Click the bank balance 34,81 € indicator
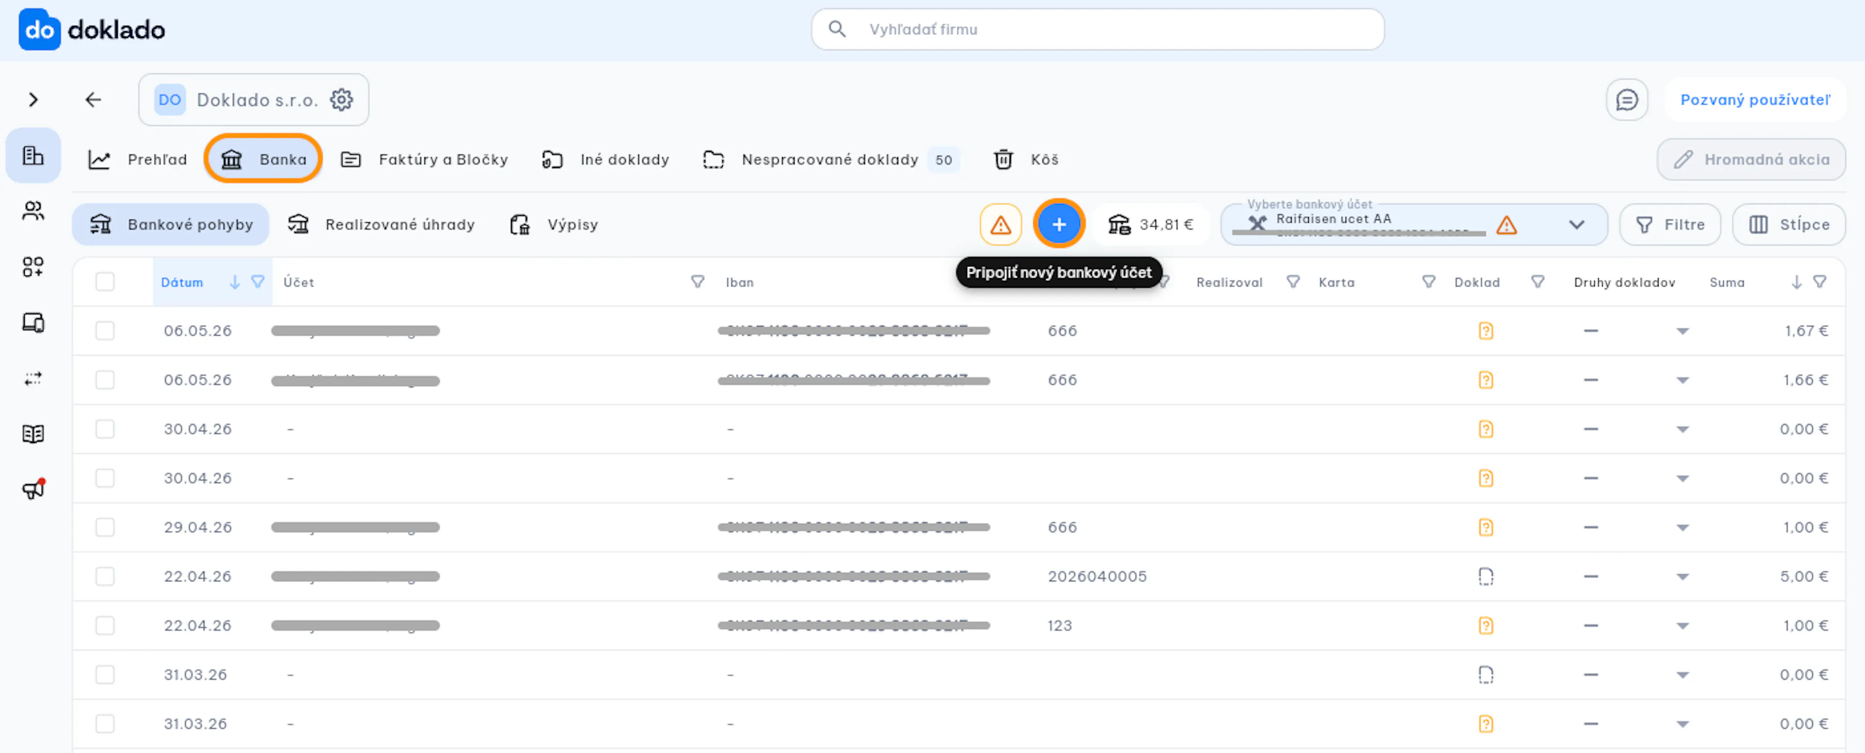The width and height of the screenshot is (1865, 753). 1151,225
